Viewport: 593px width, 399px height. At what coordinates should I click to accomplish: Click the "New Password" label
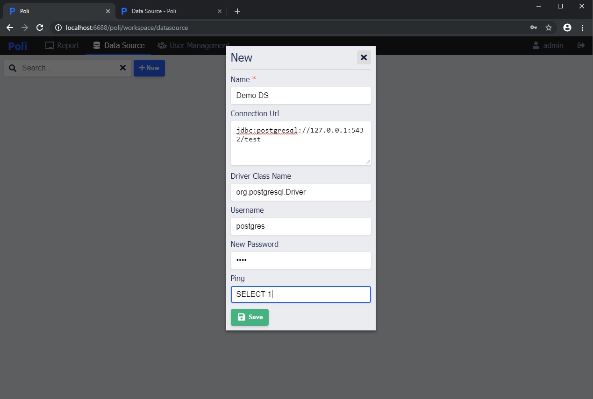(x=255, y=245)
